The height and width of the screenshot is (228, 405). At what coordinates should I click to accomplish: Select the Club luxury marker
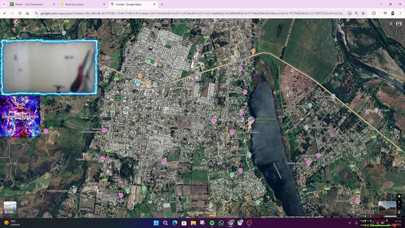pyautogui.click(x=333, y=96)
